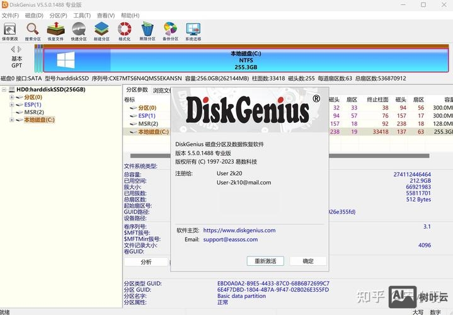Viewport: 453px width, 315px height.
Task: Click the 274112446464 total bytes value
Action: coord(412,175)
